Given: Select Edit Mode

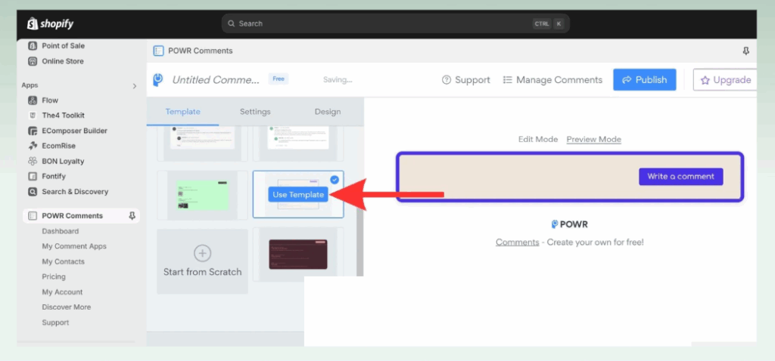Looking at the screenshot, I should pyautogui.click(x=538, y=139).
